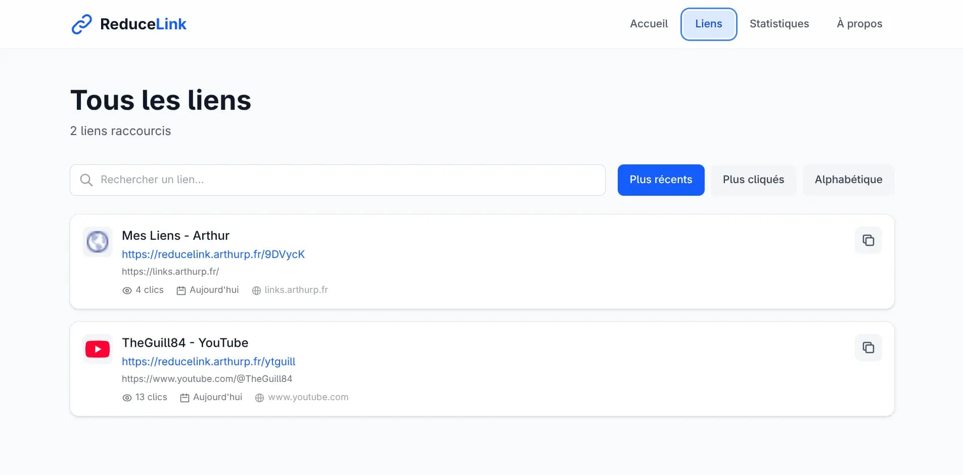The height and width of the screenshot is (475, 963).
Task: Open the À propos page
Action: point(859,24)
